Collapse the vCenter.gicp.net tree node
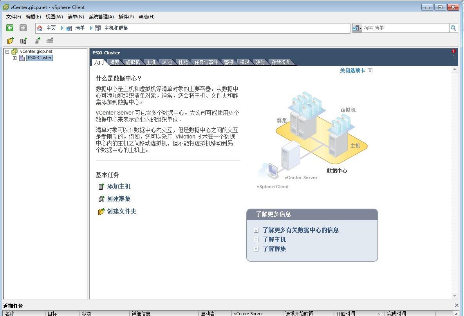This screenshot has height=316, width=464. [7, 52]
